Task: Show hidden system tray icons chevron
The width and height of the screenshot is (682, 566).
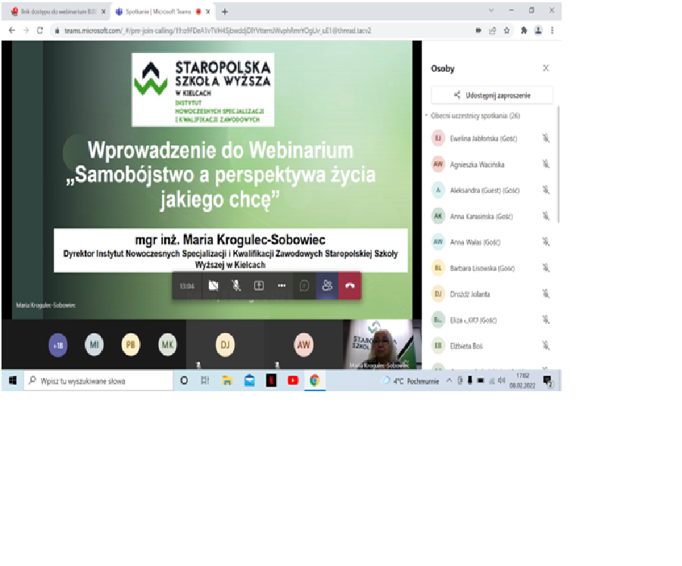Action: [x=449, y=381]
